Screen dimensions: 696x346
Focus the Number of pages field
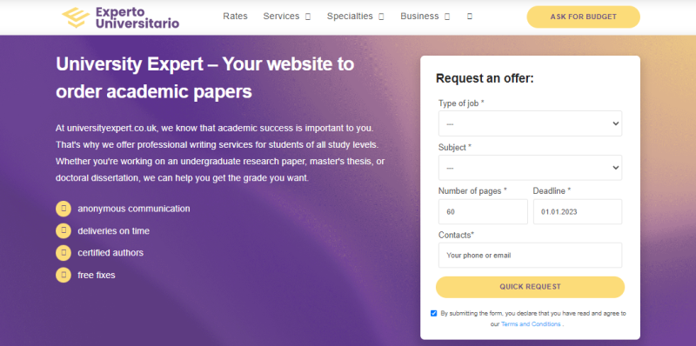[x=483, y=211]
